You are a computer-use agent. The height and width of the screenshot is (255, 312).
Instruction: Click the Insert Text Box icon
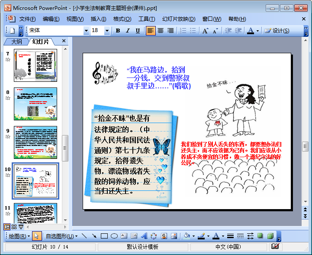point(124,236)
